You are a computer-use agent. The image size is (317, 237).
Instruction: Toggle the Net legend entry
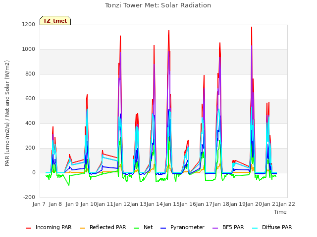[x=143, y=227]
